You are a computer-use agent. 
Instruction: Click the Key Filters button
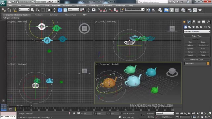(167, 117)
